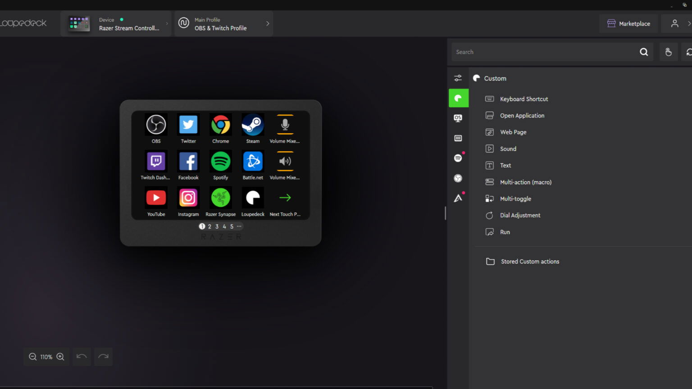The height and width of the screenshot is (389, 692).
Task: Select the keyboard actions category icon
Action: tap(458, 138)
